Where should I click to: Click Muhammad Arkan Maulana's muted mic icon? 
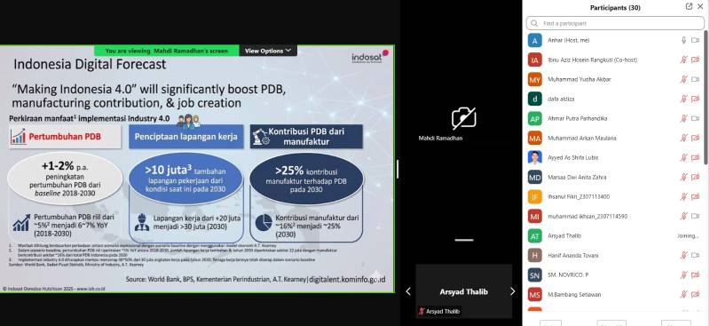pos(683,138)
